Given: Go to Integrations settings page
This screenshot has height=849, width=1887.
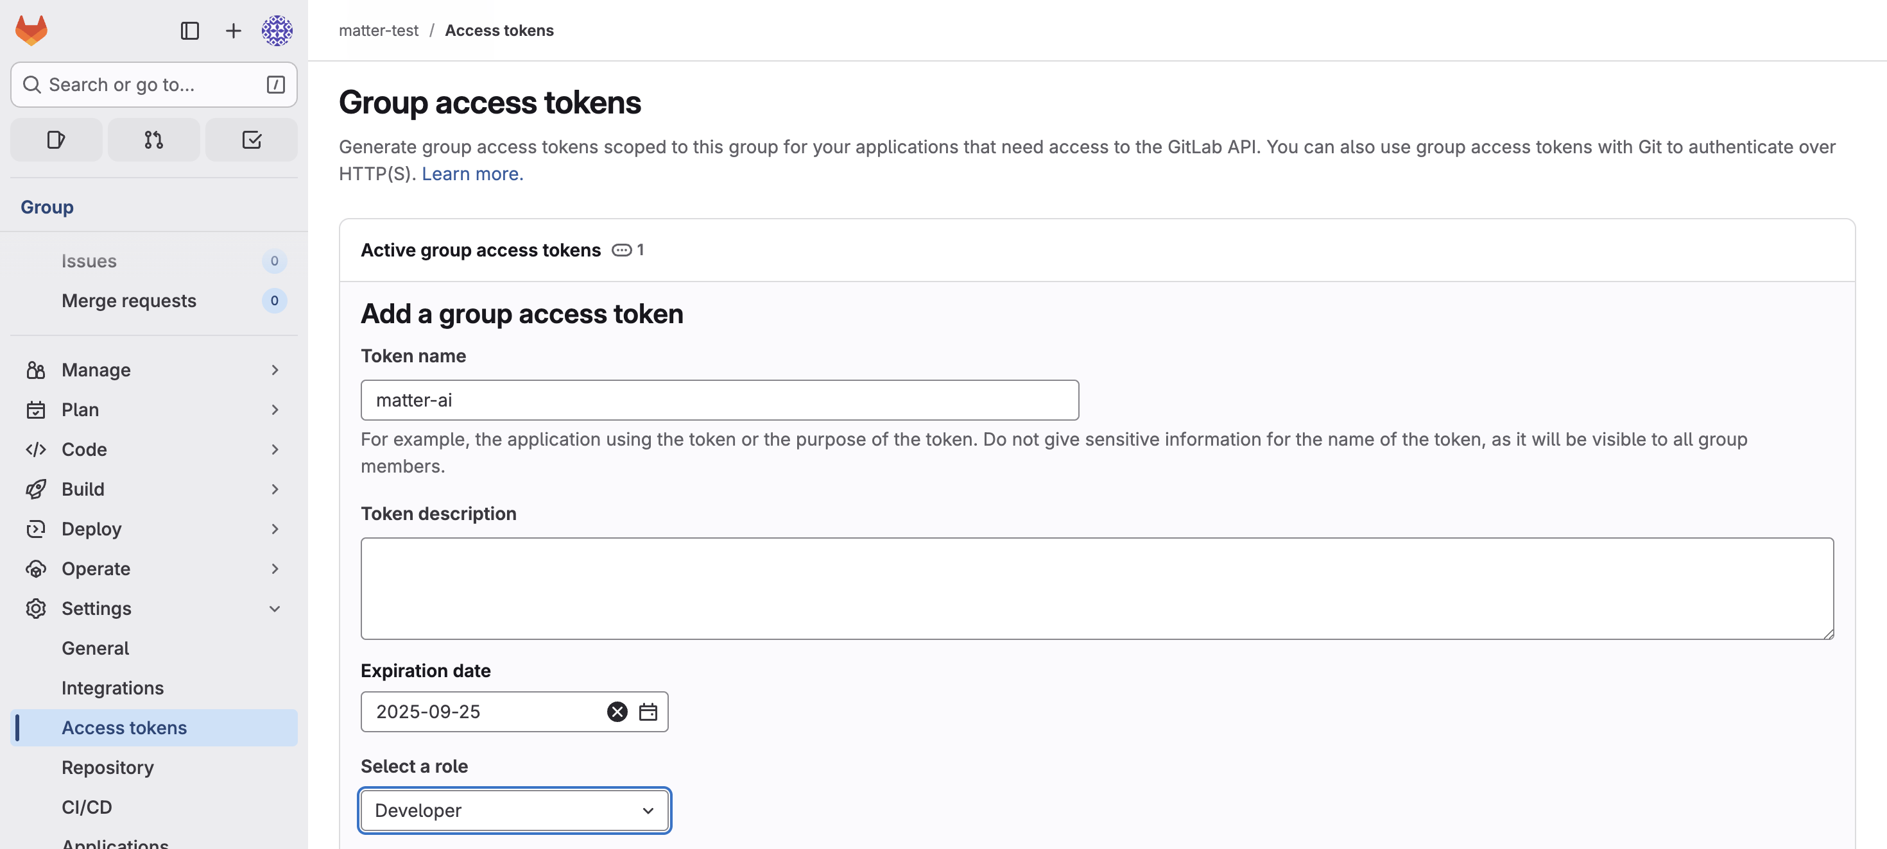Looking at the screenshot, I should 112,688.
